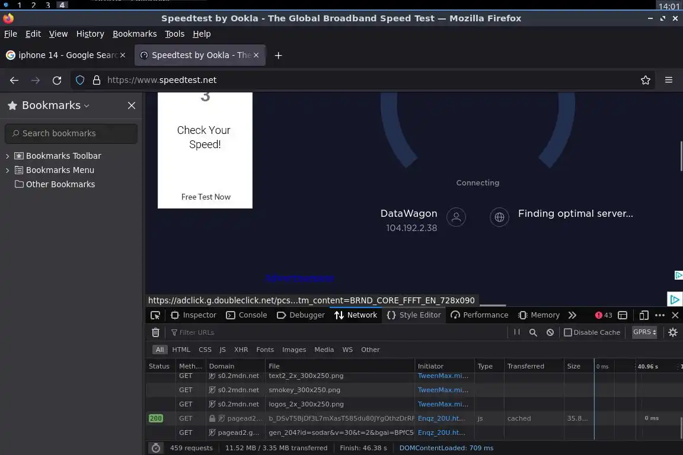Open Network settings gear icon
Viewport: 683px width, 455px height.
point(673,332)
